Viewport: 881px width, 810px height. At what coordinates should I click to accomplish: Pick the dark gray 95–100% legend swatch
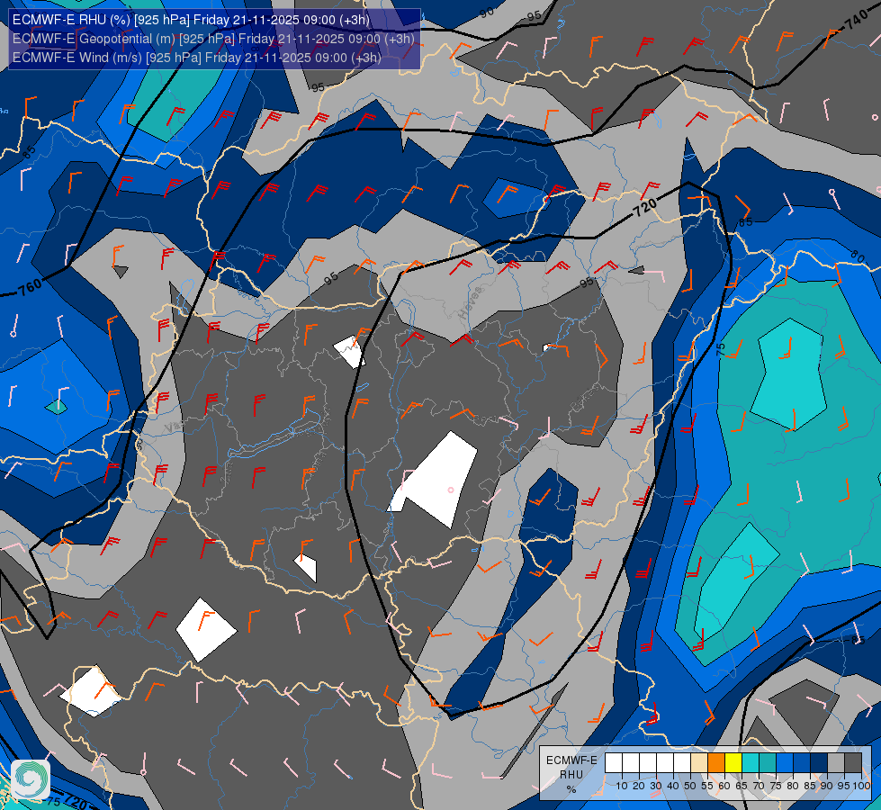(x=853, y=763)
